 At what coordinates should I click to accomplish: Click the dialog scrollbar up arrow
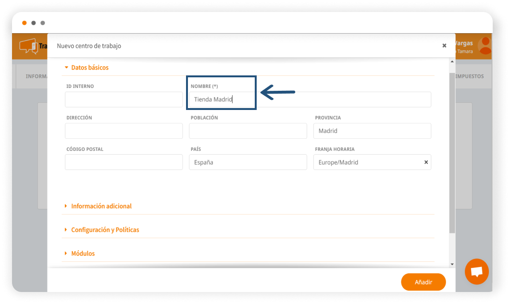coord(451,62)
